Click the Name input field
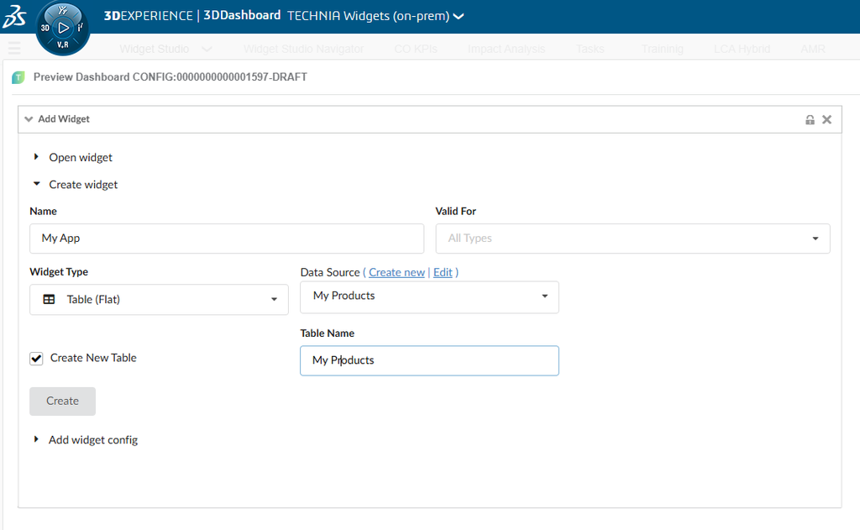This screenshot has width=860, height=530. coord(227,238)
